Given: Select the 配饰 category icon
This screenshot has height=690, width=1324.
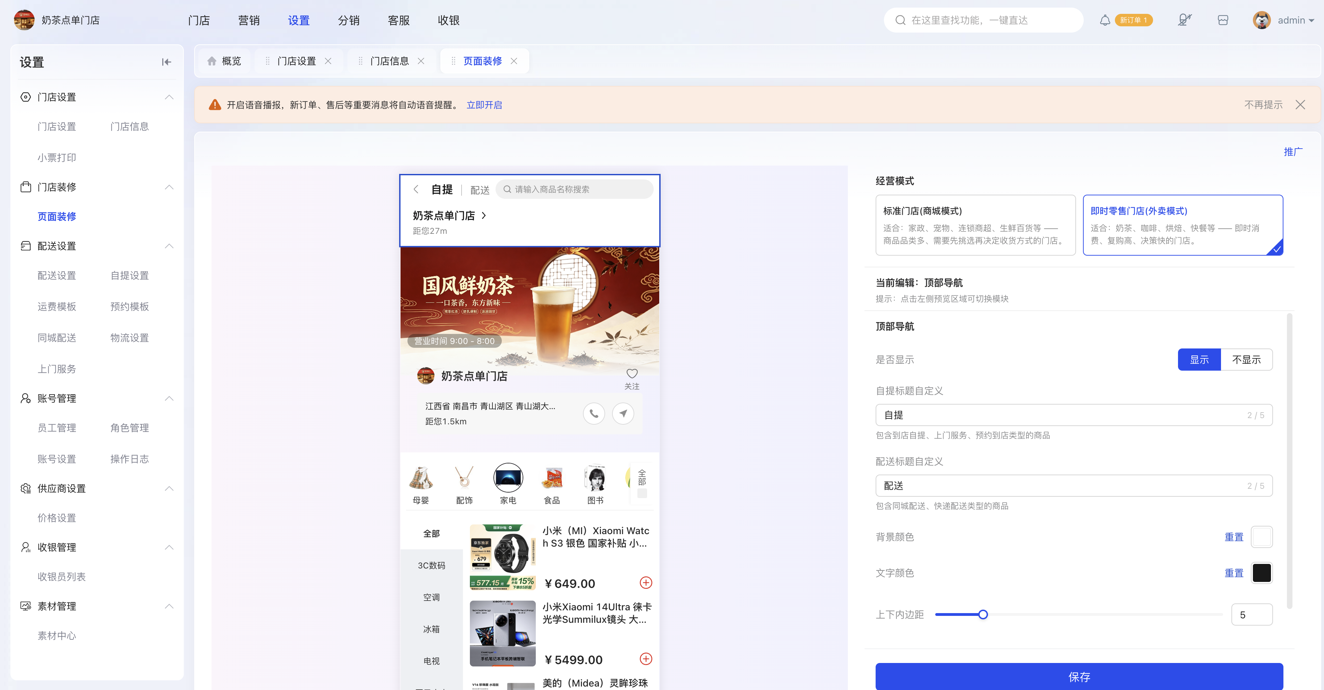Looking at the screenshot, I should (464, 477).
